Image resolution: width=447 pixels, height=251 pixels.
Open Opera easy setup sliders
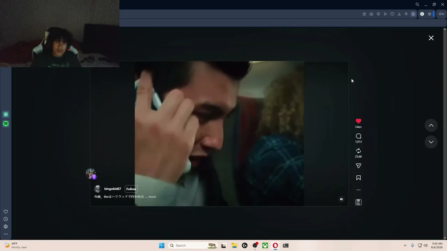pos(406,14)
